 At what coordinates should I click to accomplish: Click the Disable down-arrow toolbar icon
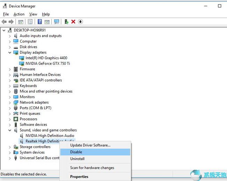(x=80, y=22)
